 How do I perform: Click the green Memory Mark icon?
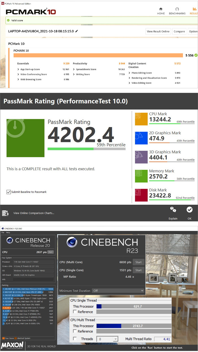pyautogui.click(x=141, y=176)
